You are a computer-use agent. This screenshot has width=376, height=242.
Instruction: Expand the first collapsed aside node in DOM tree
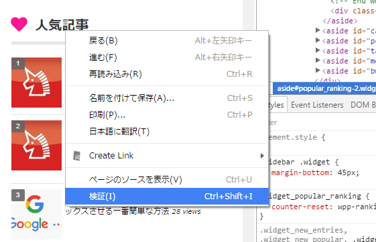318,30
